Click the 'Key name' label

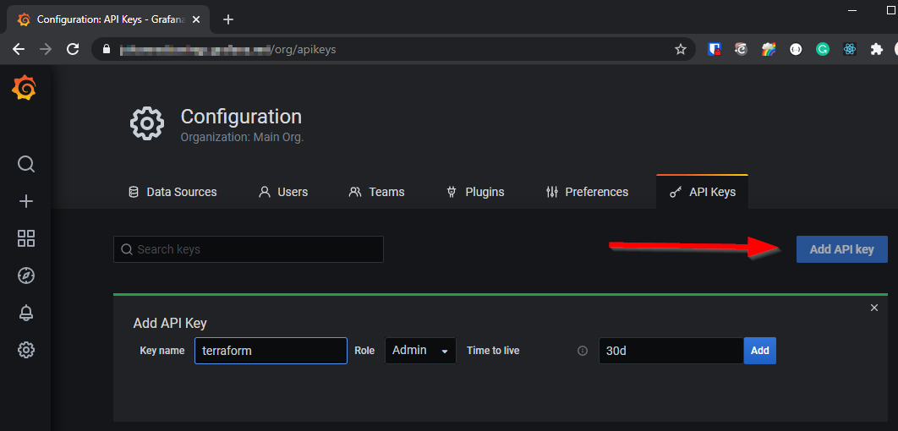pyautogui.click(x=162, y=351)
